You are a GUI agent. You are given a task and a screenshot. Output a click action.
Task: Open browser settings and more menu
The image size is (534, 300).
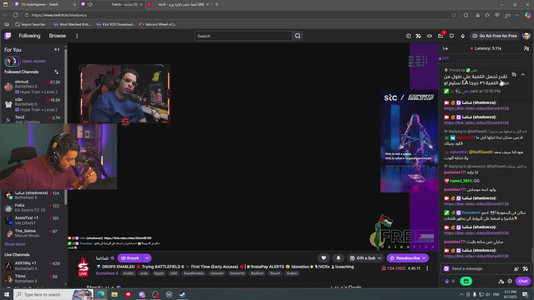click(x=517, y=15)
